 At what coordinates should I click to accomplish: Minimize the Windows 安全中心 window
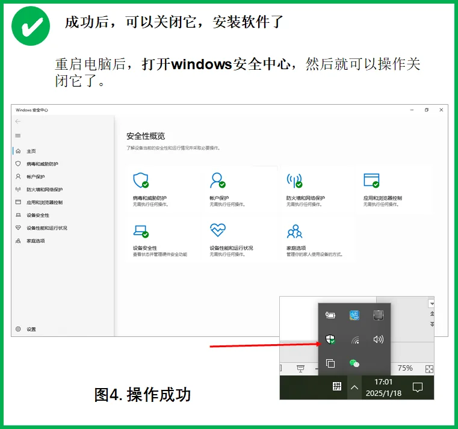tap(412, 110)
